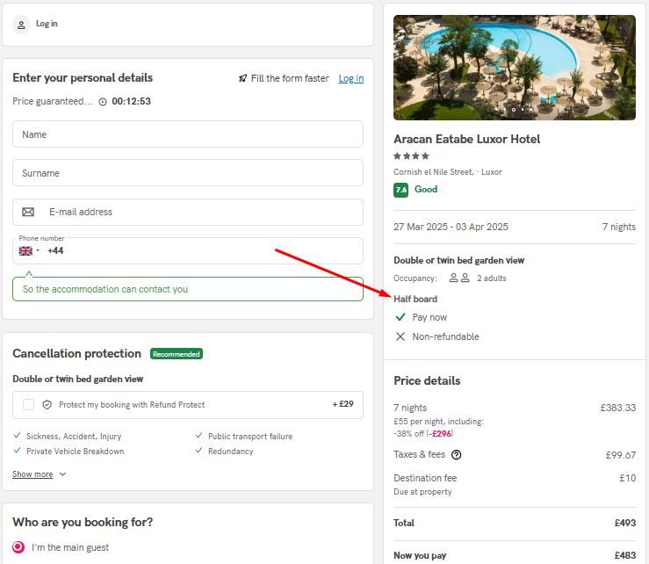This screenshot has height=564, width=649.
Task: Click the X icon next to Non-refundable
Action: click(400, 336)
